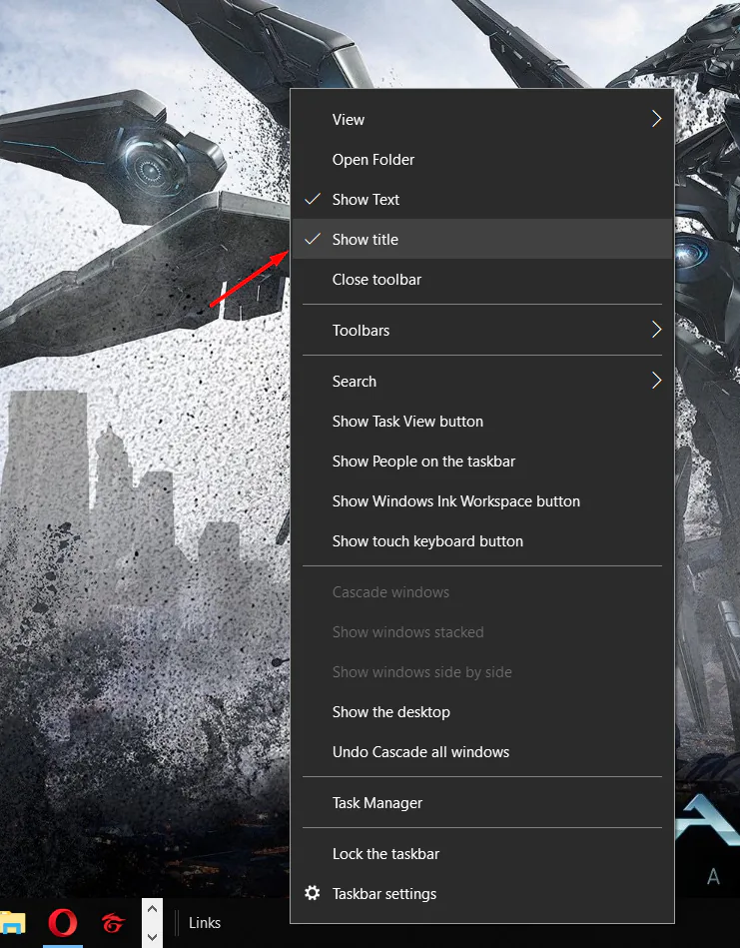Uncheck the Show Text option
Image resolution: width=740 pixels, height=948 pixels.
(482, 199)
